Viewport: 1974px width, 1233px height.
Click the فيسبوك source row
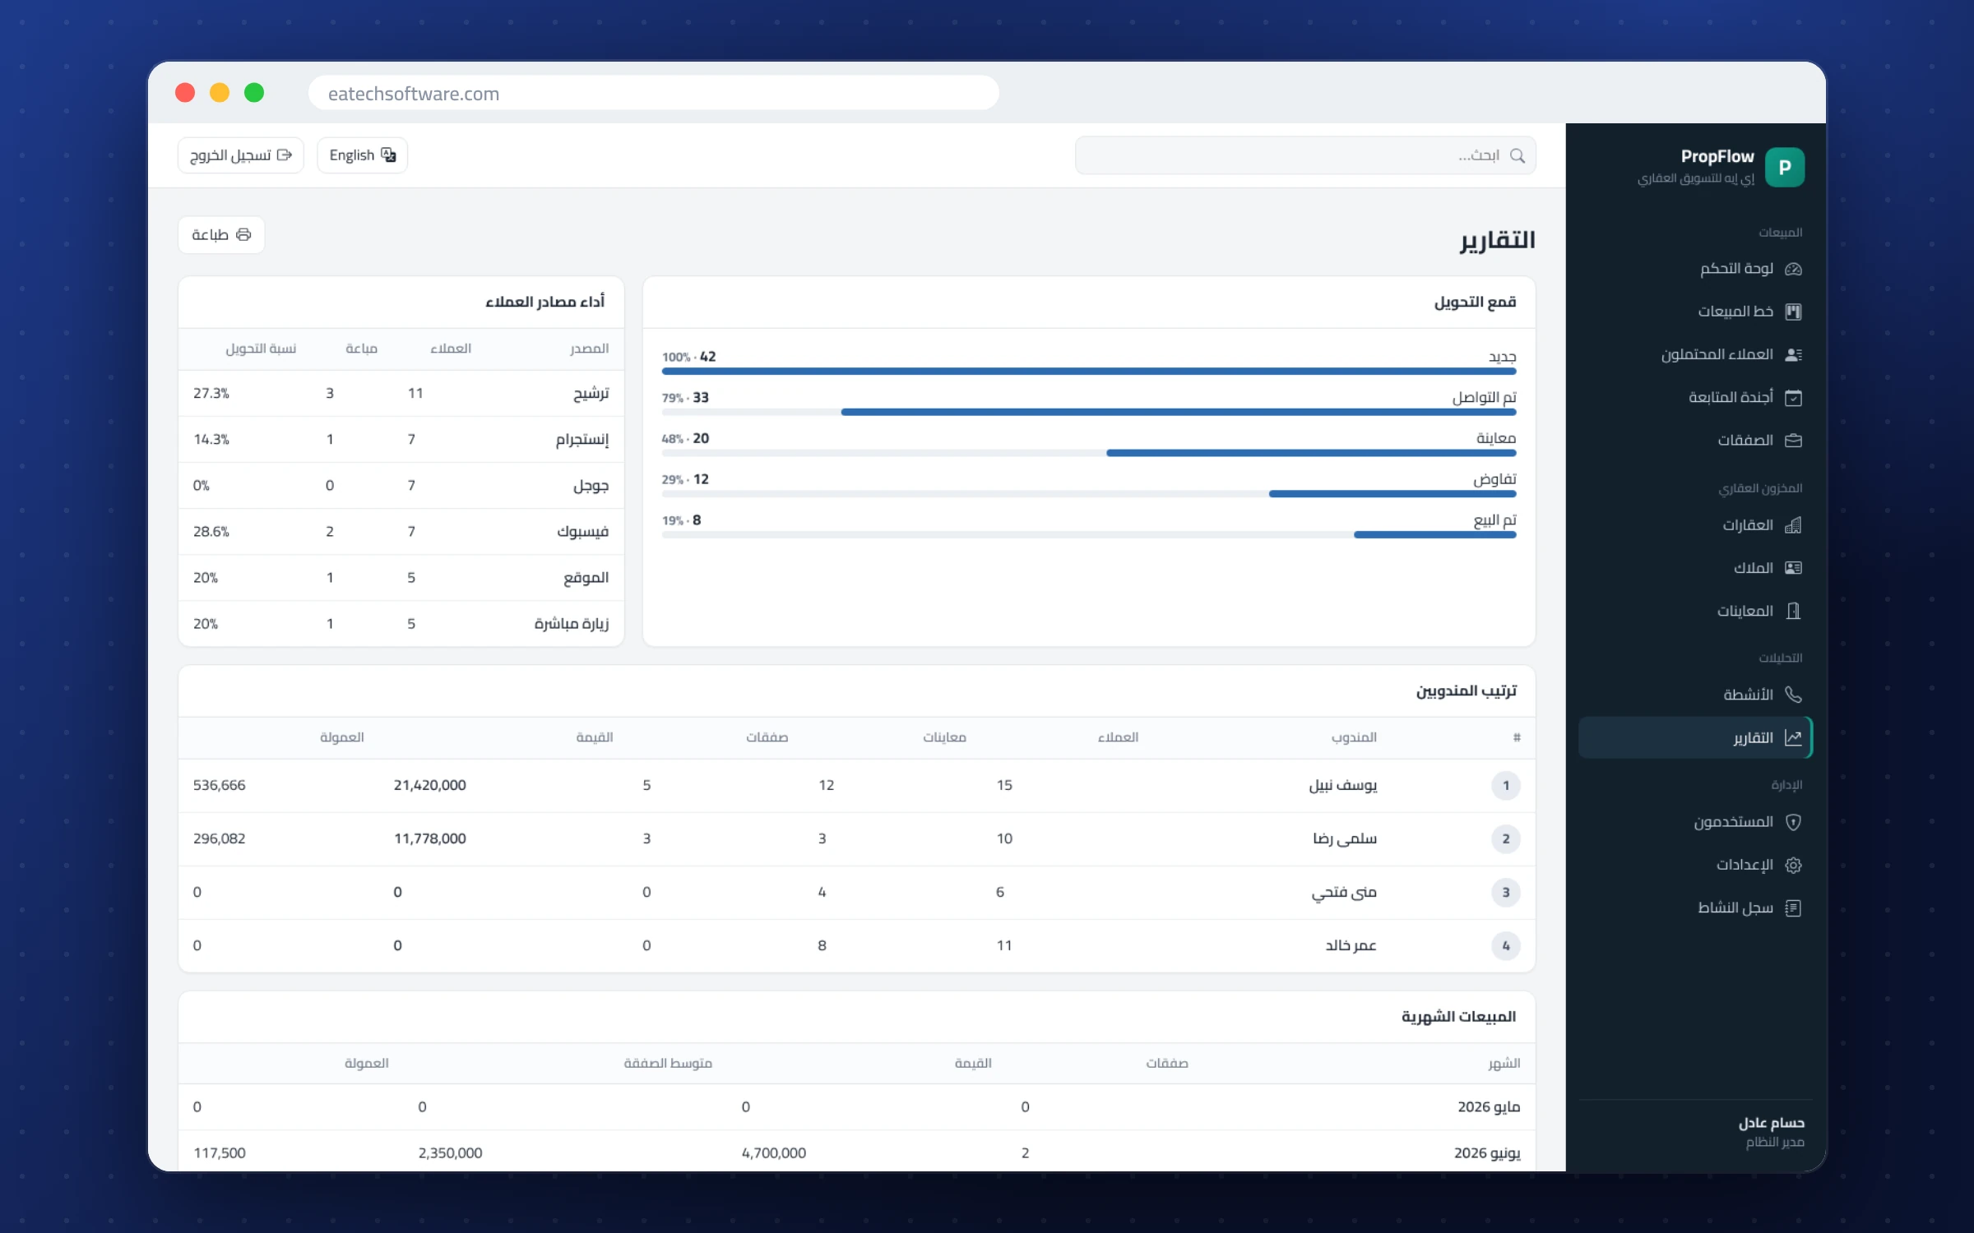click(x=401, y=532)
